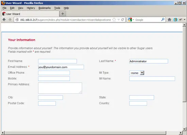The height and width of the screenshot is (135, 187).
Task: Click the Last Name label
Action: pos(106,61)
